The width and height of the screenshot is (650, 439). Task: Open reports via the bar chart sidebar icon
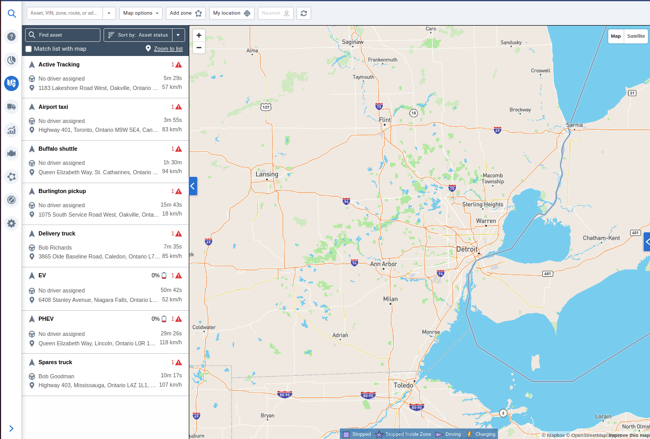click(11, 130)
